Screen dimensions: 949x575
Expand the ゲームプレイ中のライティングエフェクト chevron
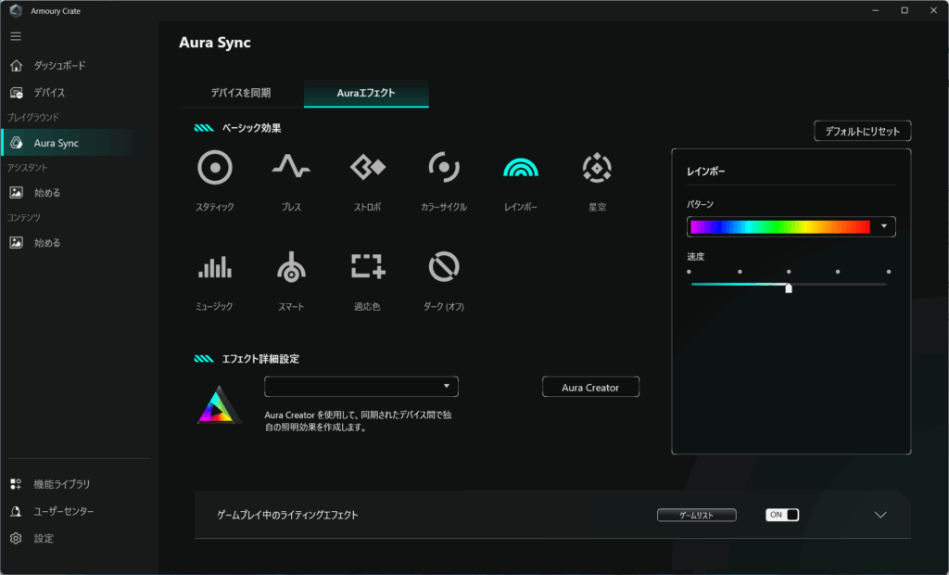pyautogui.click(x=880, y=515)
